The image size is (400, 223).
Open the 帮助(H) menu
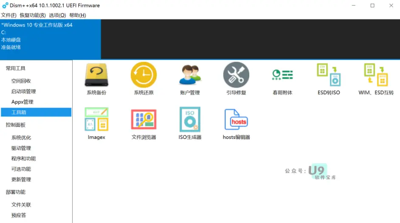point(78,15)
